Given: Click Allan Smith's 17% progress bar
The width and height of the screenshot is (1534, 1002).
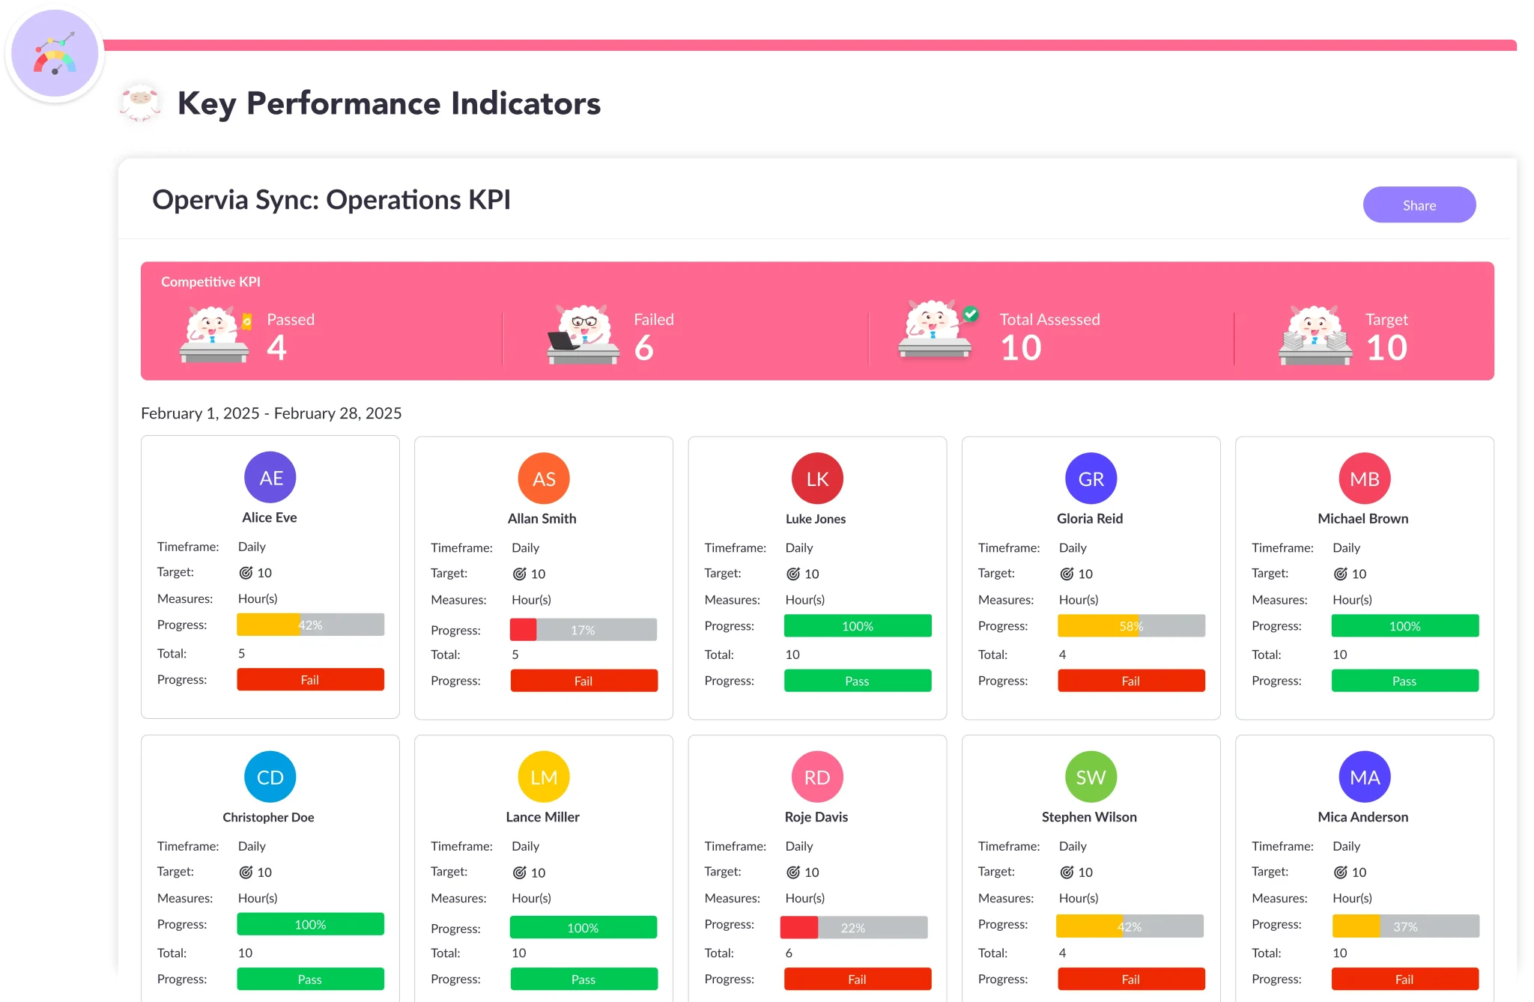Looking at the screenshot, I should [583, 630].
